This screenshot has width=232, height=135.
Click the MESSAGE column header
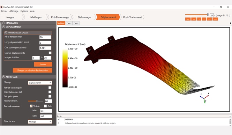click(x=69, y=119)
